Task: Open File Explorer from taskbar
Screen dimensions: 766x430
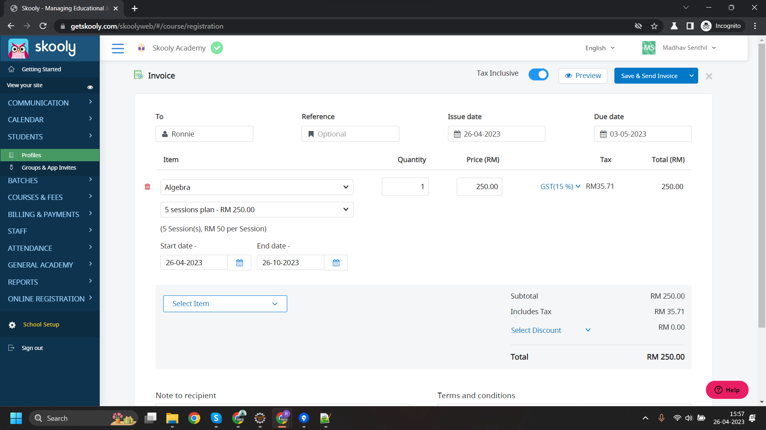Action: [x=172, y=418]
